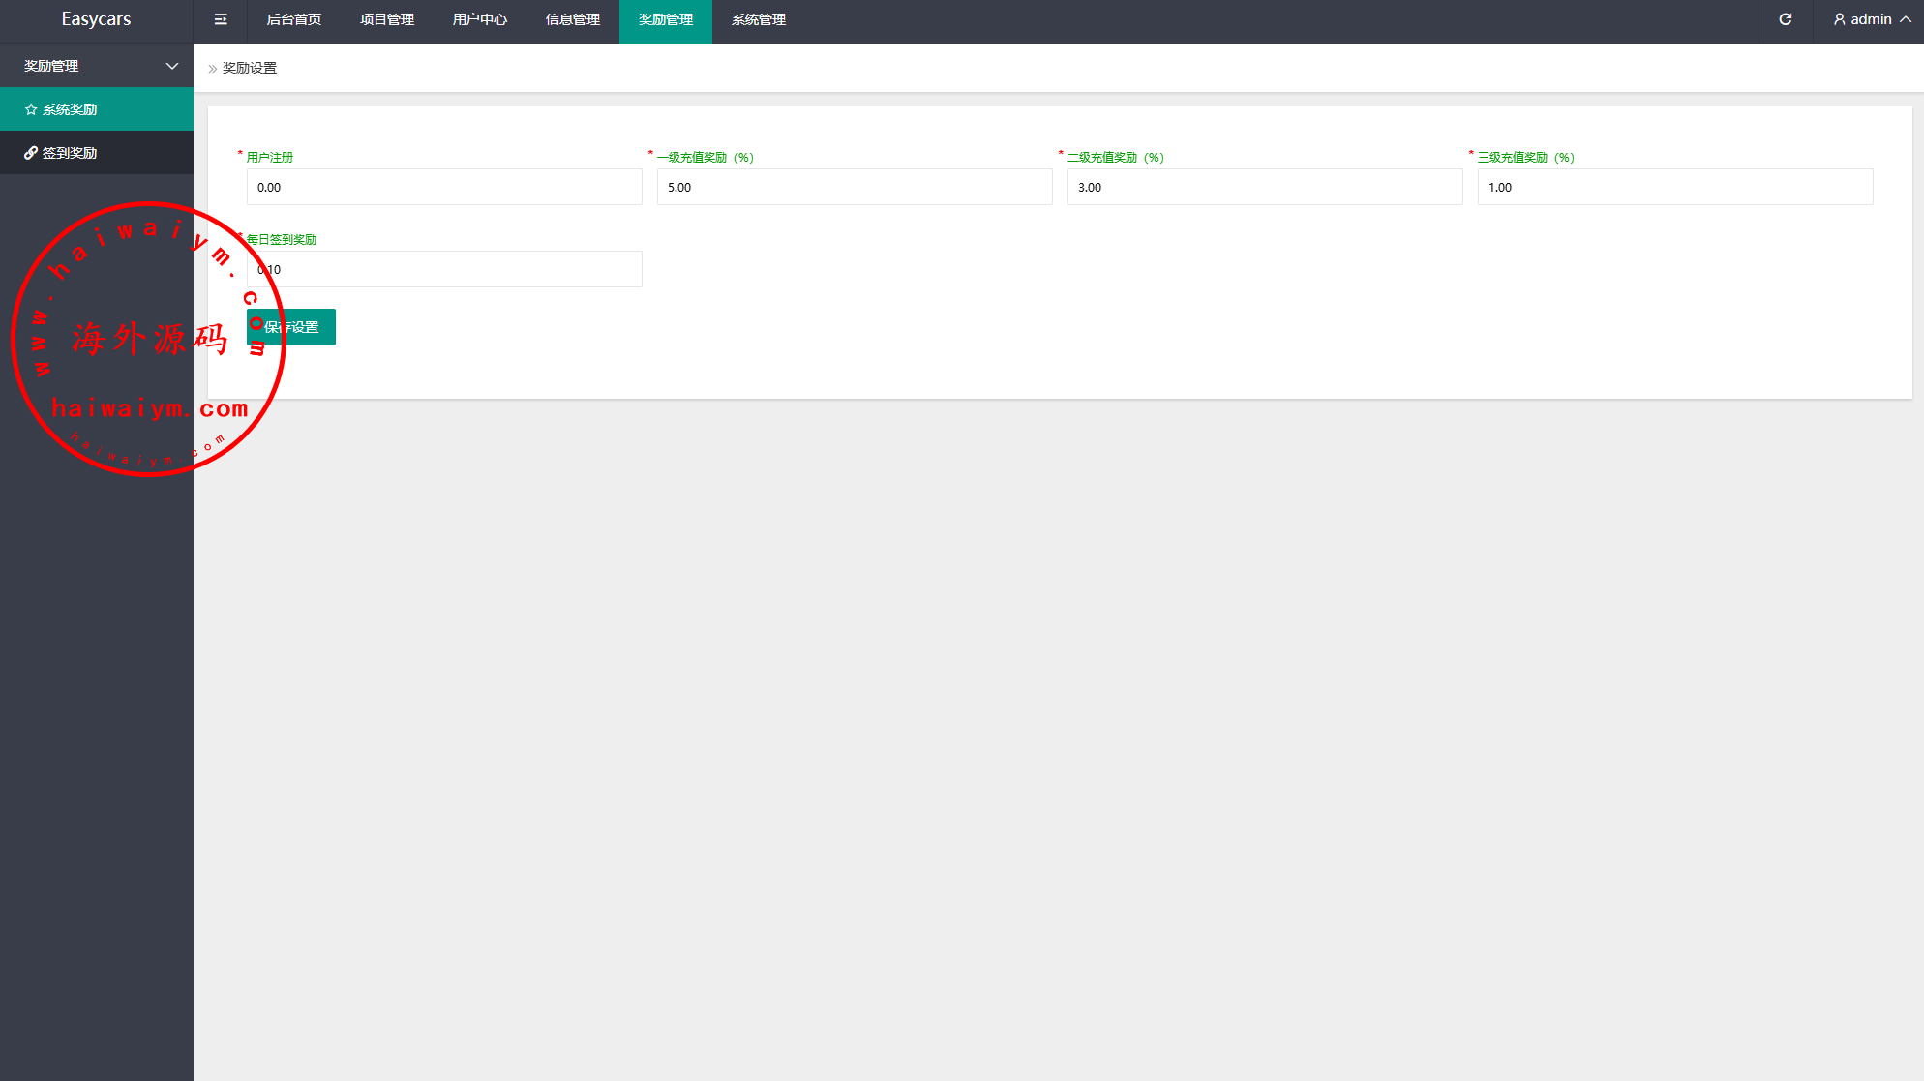Click the link icon beside 签到奖励

pyautogui.click(x=31, y=153)
